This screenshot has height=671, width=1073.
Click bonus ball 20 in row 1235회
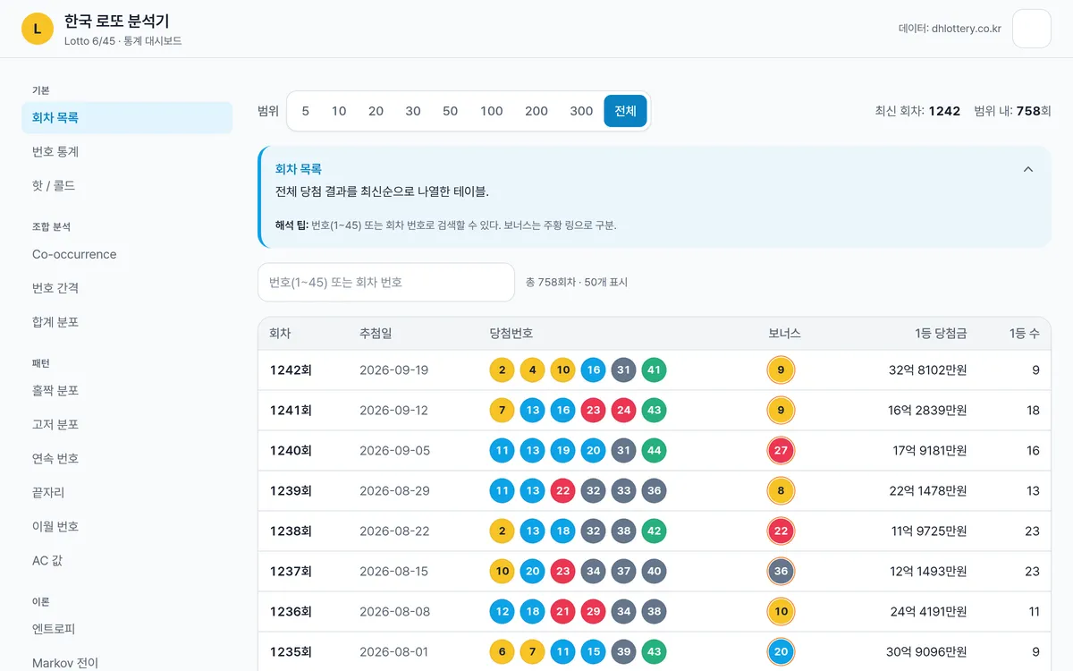tap(781, 651)
